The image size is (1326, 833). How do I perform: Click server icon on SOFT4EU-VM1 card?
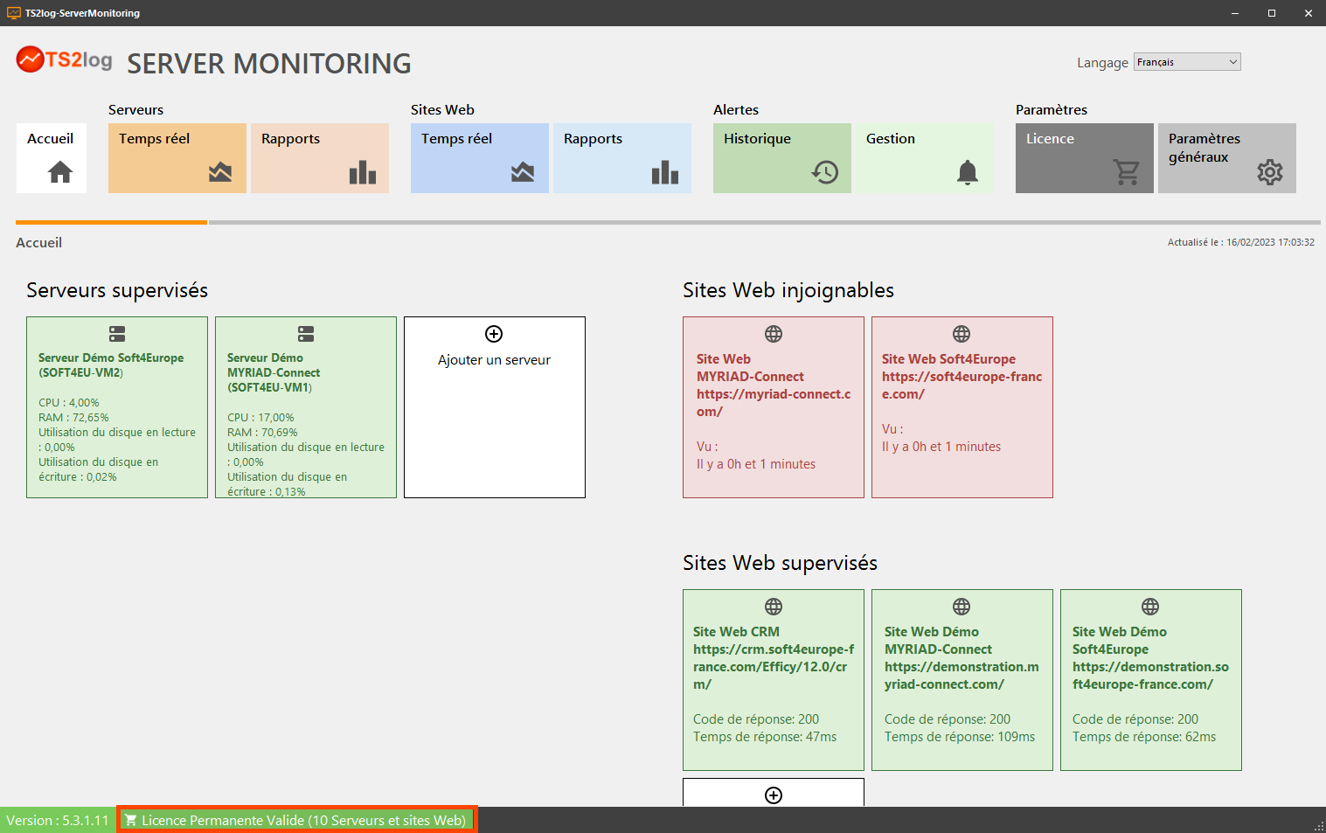tap(306, 334)
